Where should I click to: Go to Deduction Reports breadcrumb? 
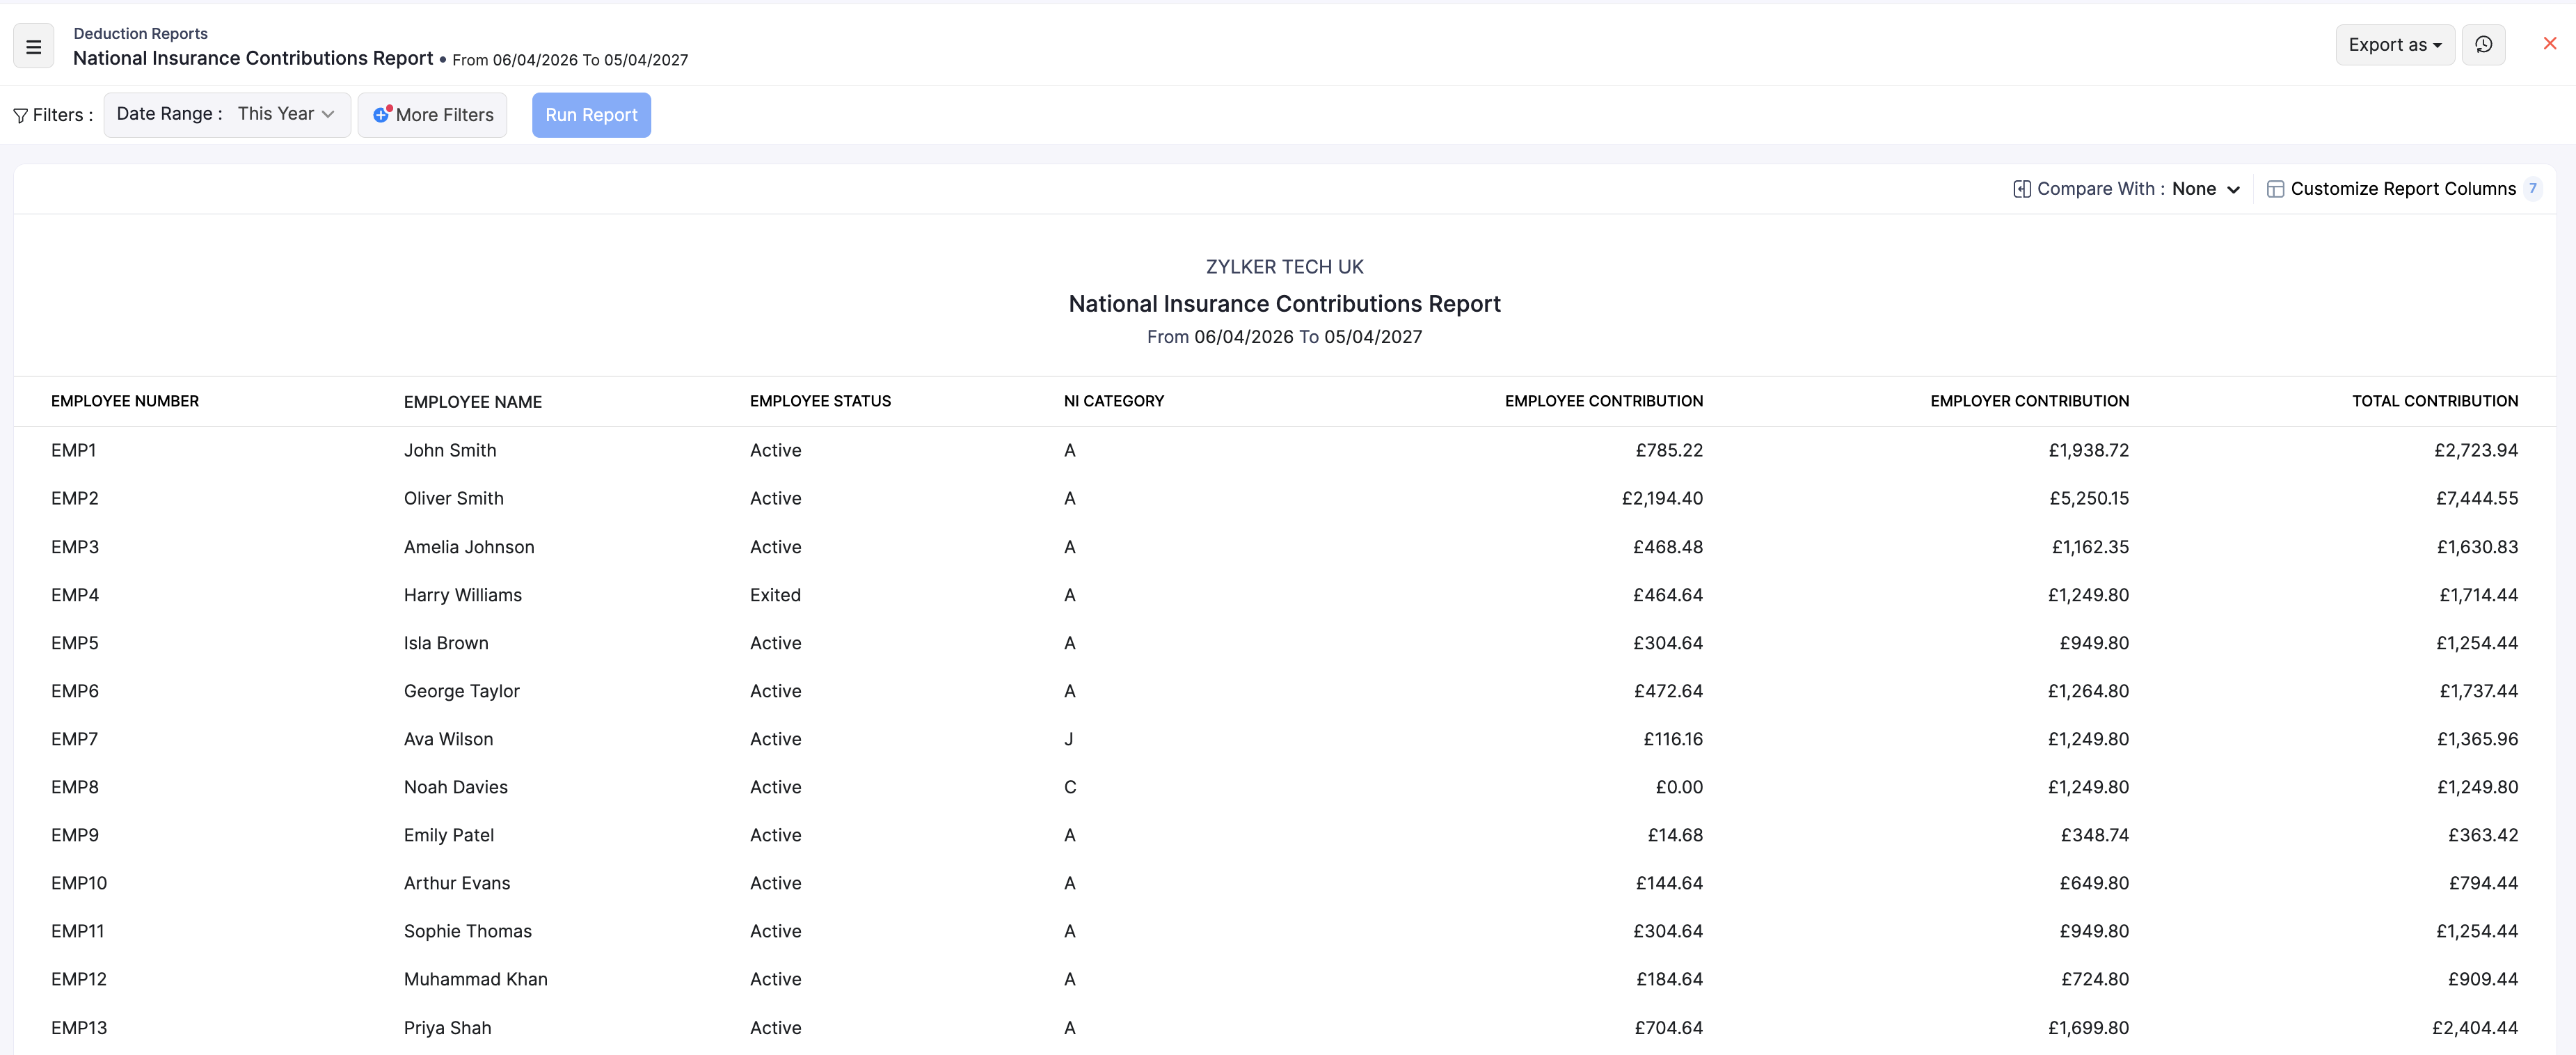coord(140,33)
